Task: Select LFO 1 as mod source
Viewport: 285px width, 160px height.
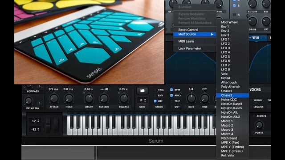Action: coord(232,40)
